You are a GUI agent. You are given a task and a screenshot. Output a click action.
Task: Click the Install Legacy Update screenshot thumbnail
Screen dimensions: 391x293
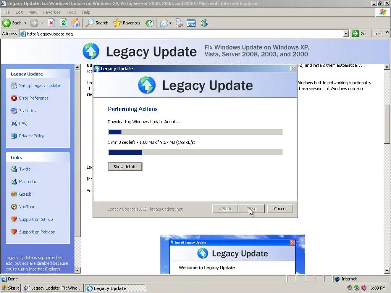(233, 254)
